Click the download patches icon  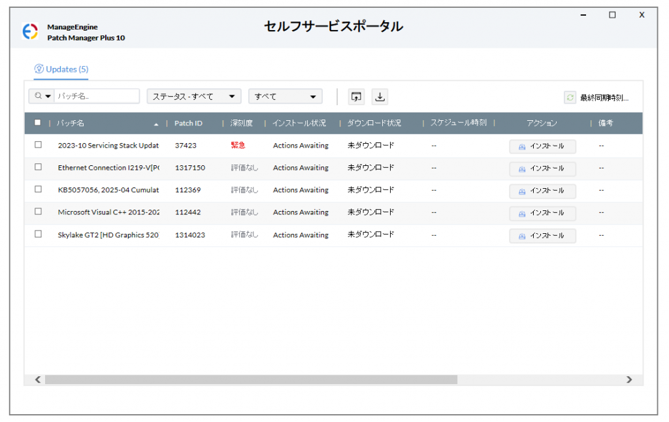pos(380,97)
